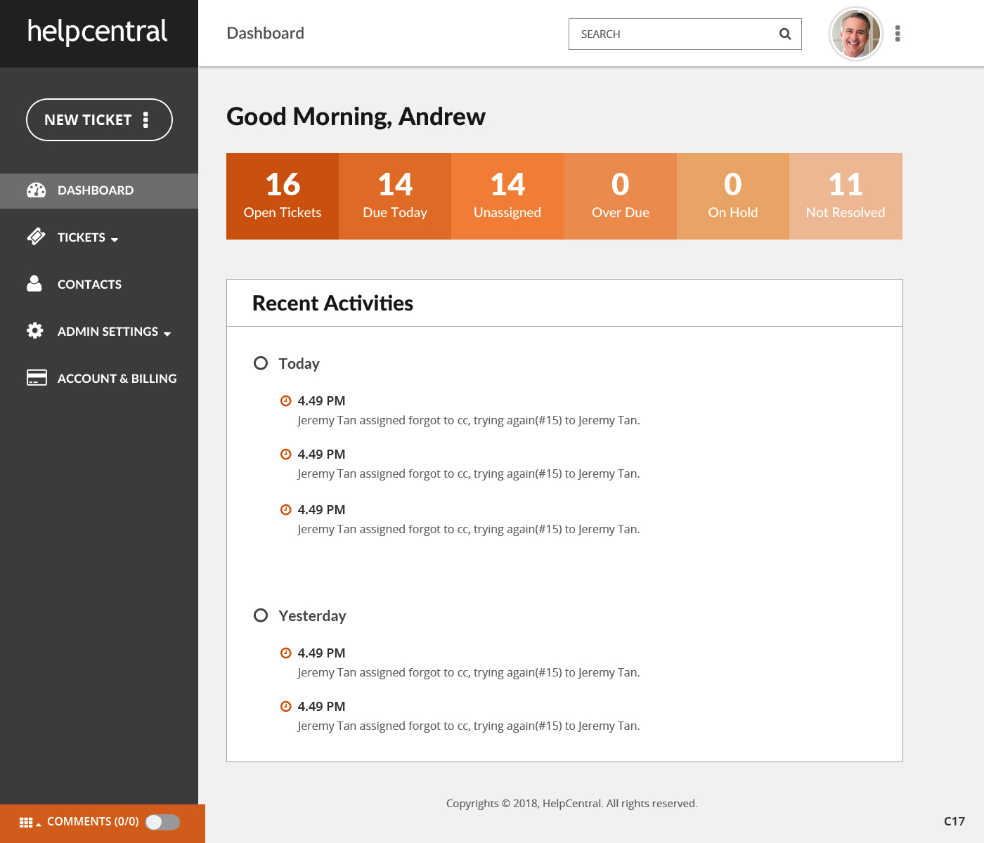
Task: Open the 16 Open Tickets tile
Action: pyautogui.click(x=283, y=197)
